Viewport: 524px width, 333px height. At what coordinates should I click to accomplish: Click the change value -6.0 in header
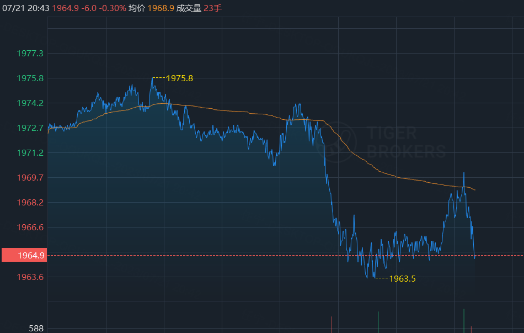[x=89, y=8]
